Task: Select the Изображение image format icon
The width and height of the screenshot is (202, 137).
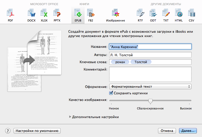Action: tap(115, 15)
